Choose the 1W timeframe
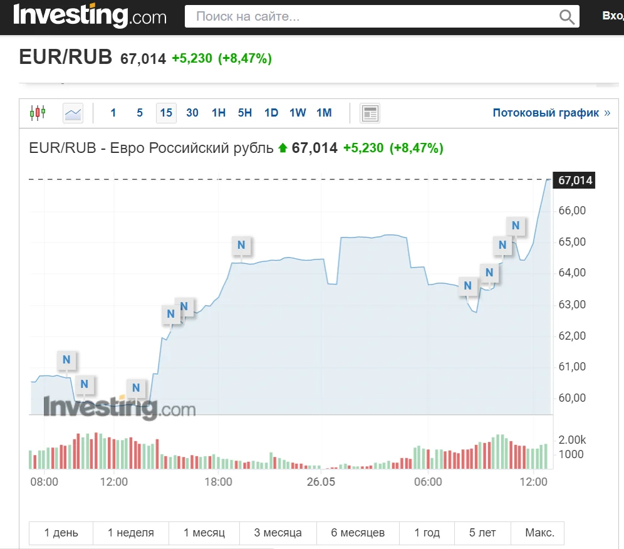624x549 pixels. (x=298, y=113)
